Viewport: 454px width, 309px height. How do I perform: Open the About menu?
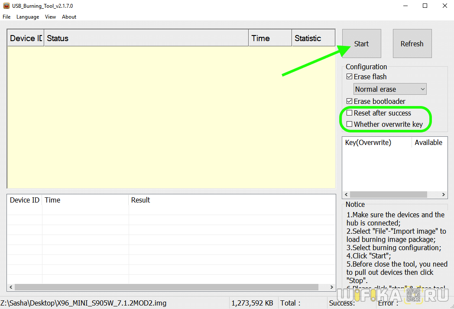click(69, 17)
